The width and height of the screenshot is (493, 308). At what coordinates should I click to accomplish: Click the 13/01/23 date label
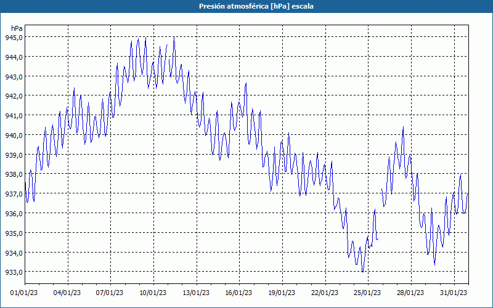(x=196, y=293)
